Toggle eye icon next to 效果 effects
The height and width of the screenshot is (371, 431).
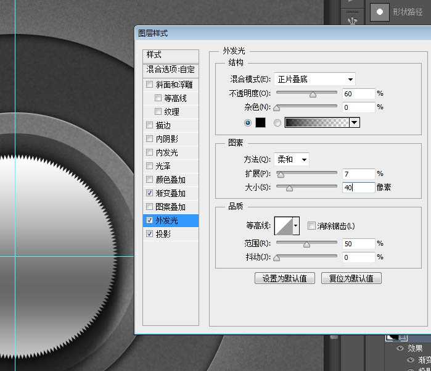(x=400, y=348)
